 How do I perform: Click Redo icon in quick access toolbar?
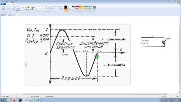[6, 15]
